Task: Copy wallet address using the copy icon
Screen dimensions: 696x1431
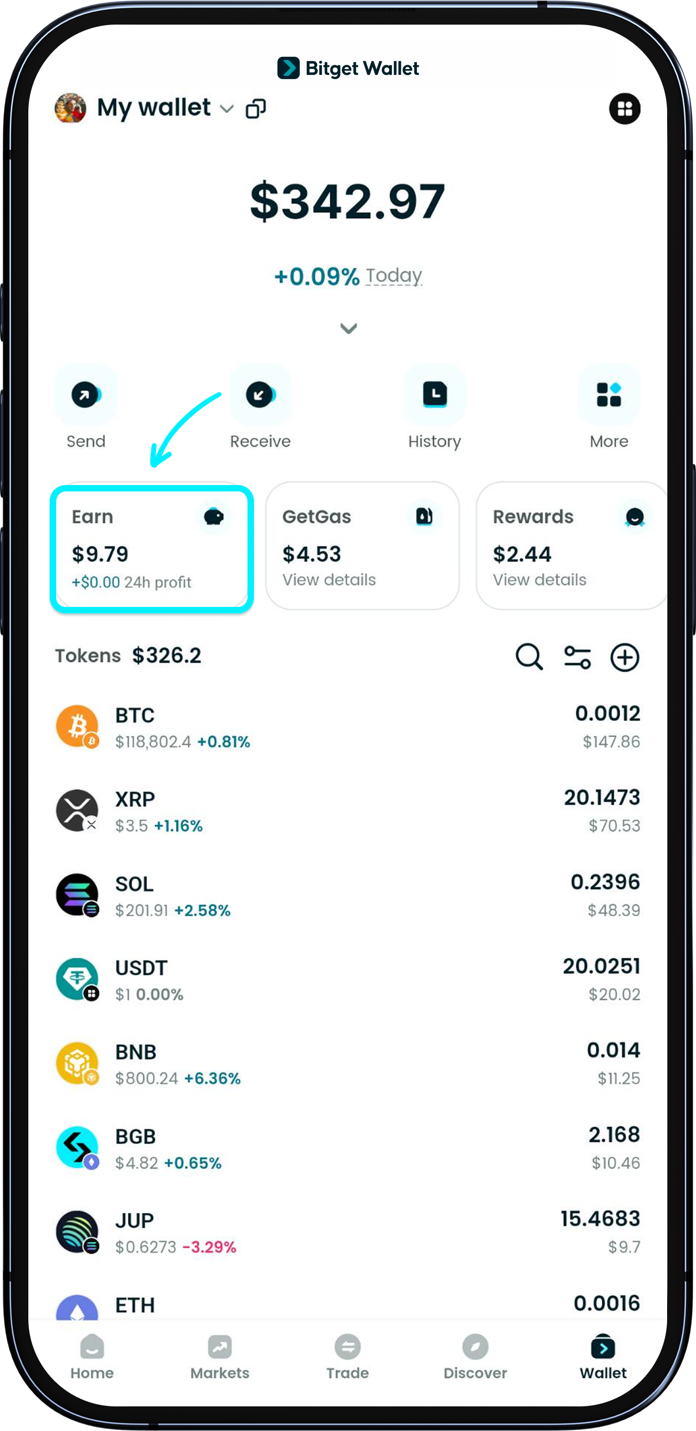Action: tap(256, 109)
